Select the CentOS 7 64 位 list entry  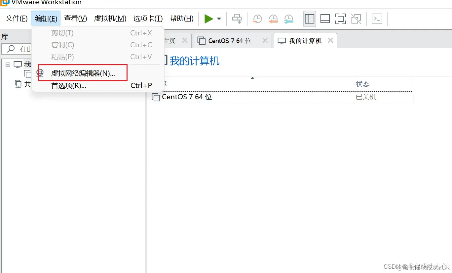pos(187,97)
